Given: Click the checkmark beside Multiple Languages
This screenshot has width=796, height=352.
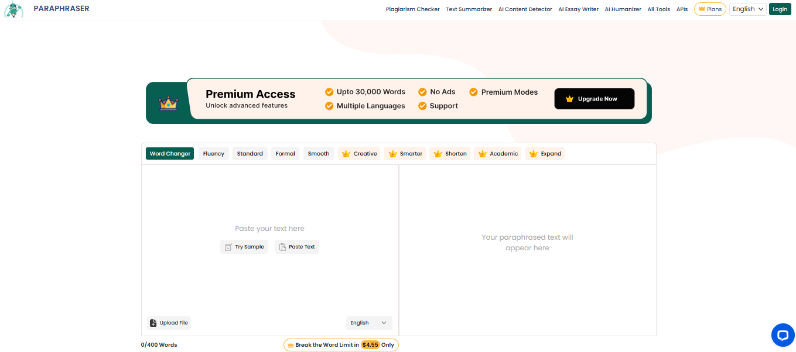Looking at the screenshot, I should point(329,106).
